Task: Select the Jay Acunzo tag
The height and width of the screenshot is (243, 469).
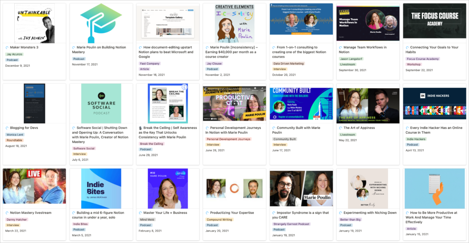Action: pyautogui.click(x=14, y=54)
